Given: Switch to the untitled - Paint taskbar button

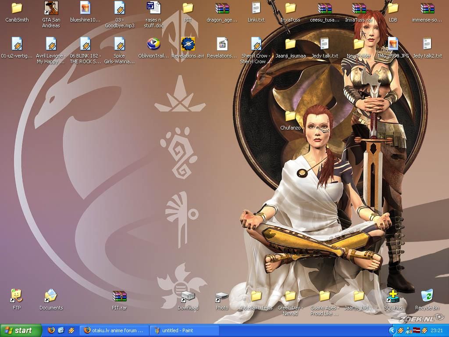Looking at the screenshot, I should click(x=185, y=330).
